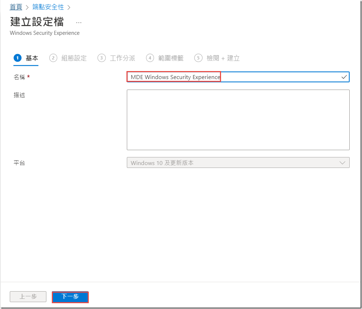Click the validation checkmark in the name field

pyautogui.click(x=344, y=77)
